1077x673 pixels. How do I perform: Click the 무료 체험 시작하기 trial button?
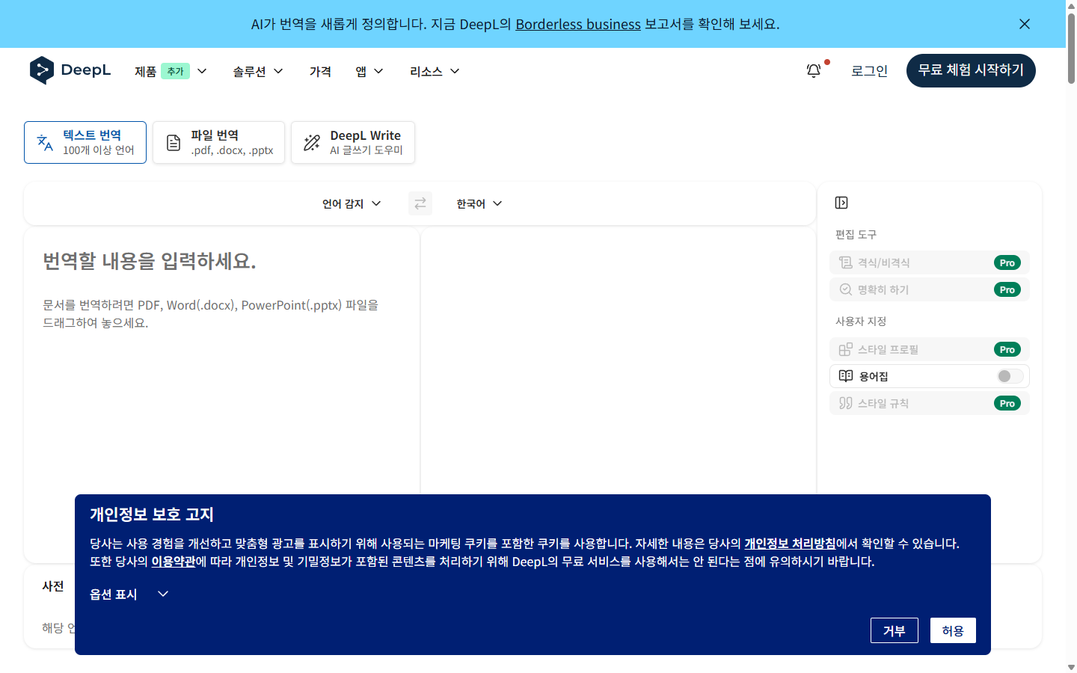coord(970,70)
